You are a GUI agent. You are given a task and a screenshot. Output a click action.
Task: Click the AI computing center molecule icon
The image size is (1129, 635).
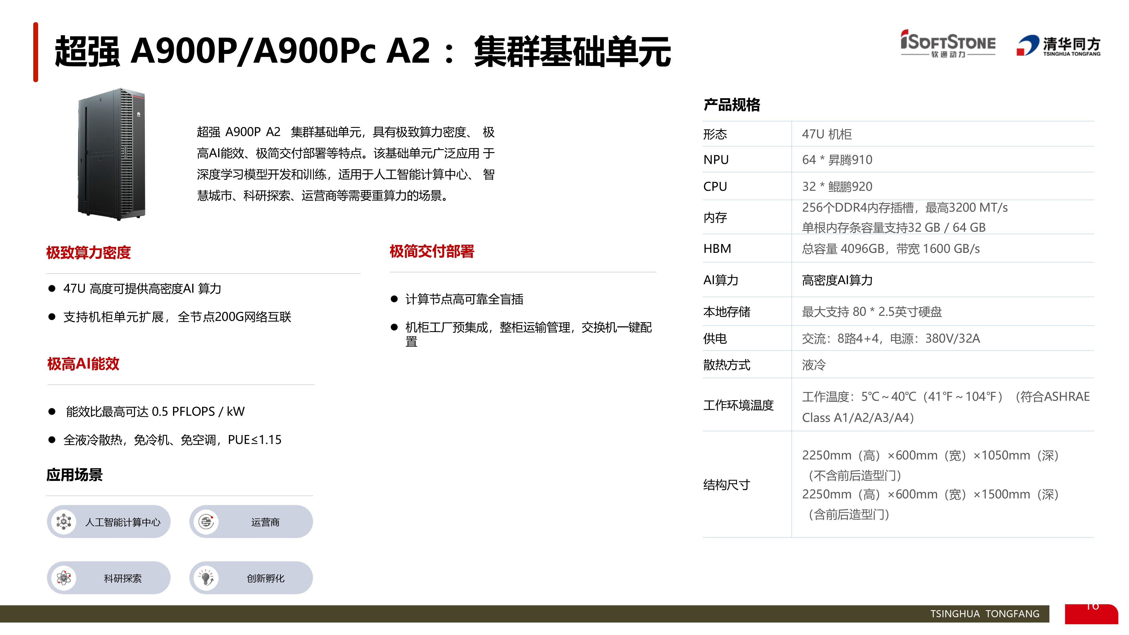(64, 522)
